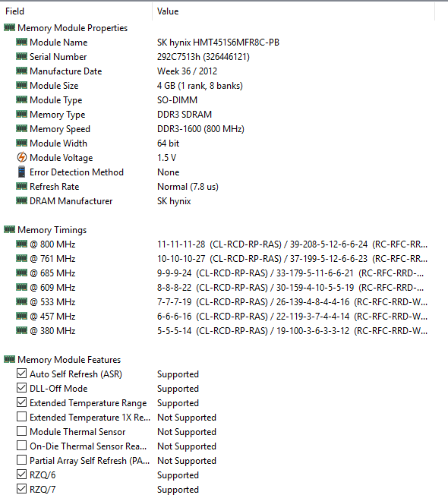Click the Memory Module Properties section icon
Screen dimensions: 448x495
[9, 28]
